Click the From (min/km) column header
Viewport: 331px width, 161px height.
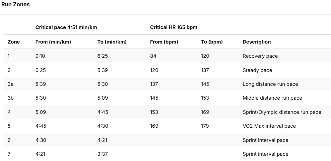point(53,42)
